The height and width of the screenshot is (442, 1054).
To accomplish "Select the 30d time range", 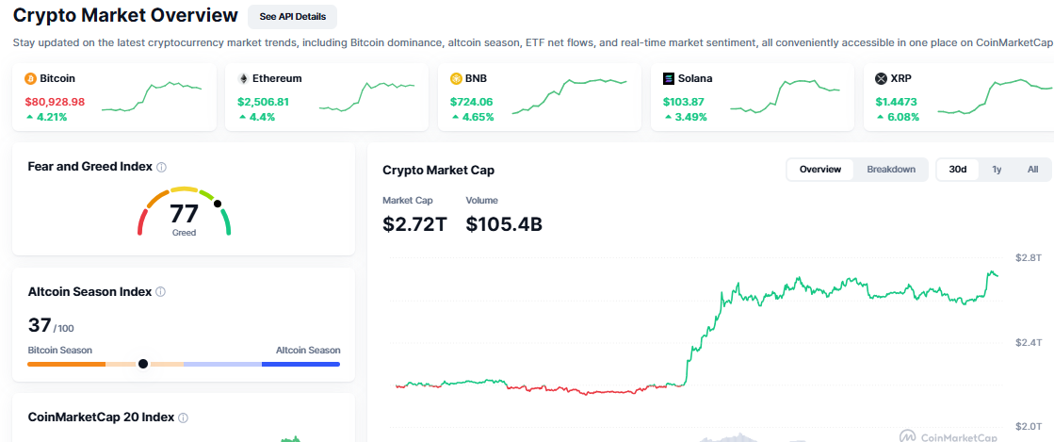I will [957, 170].
